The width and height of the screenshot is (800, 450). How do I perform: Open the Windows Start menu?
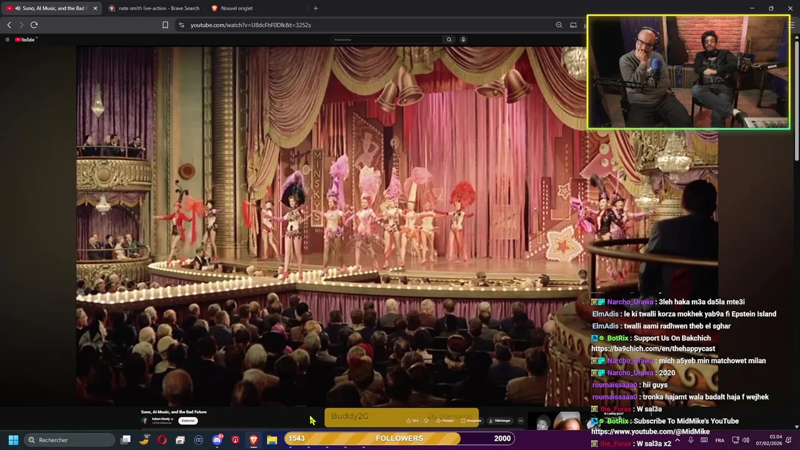click(13, 440)
